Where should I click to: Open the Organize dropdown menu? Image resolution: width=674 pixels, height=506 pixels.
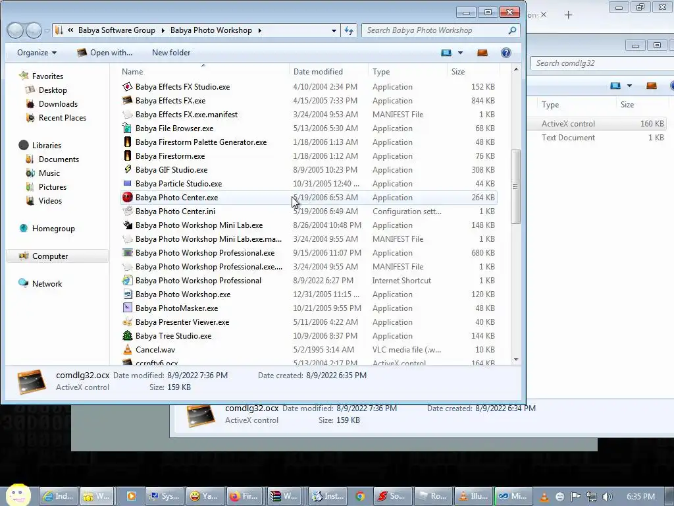(37, 53)
